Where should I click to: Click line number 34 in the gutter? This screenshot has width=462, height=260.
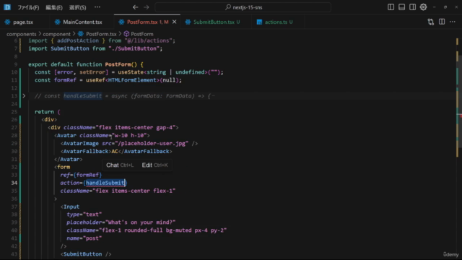point(14,183)
